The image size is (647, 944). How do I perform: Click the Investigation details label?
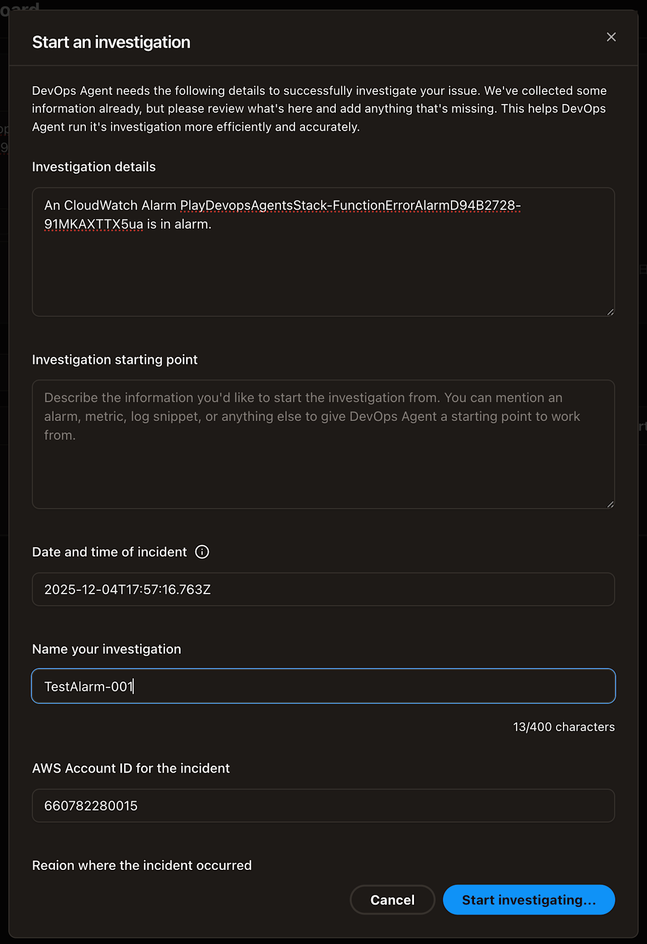[94, 167]
